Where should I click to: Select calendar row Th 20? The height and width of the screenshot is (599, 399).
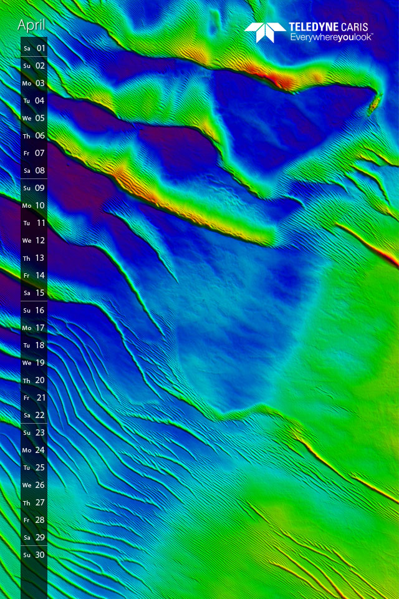click(x=34, y=380)
